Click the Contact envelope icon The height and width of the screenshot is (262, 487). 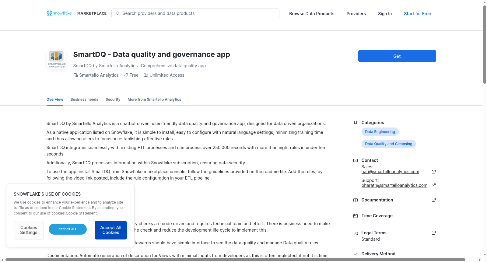tap(356, 160)
